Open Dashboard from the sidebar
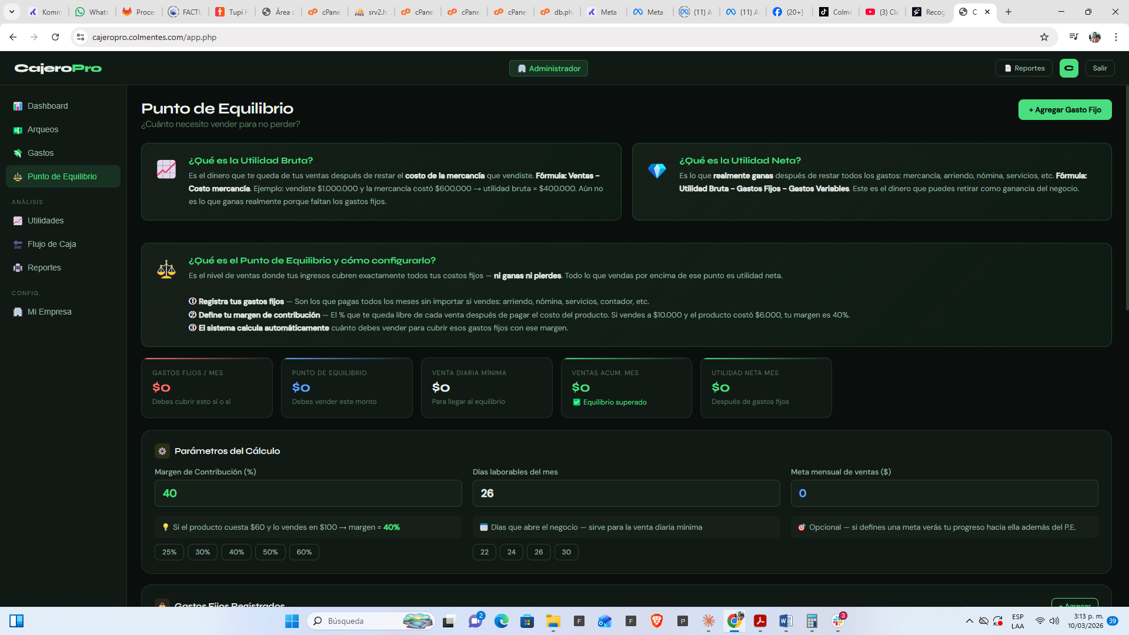 click(x=47, y=106)
